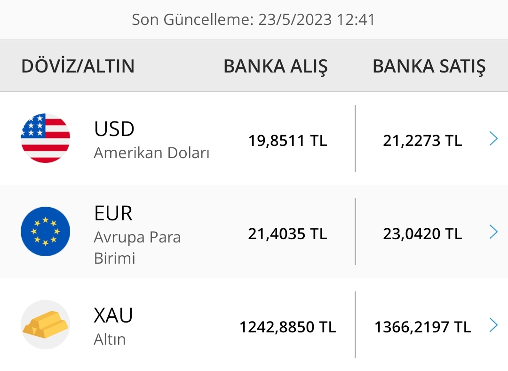Screen dimensions: 508x371
Task: Select the XAU gold label
Action: (x=113, y=315)
